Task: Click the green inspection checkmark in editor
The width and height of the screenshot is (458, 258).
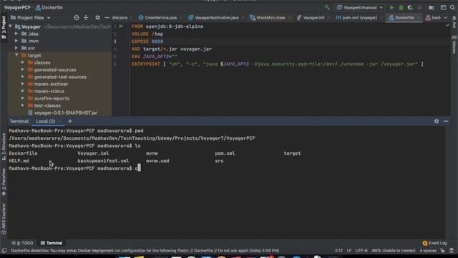Action: pos(448,26)
